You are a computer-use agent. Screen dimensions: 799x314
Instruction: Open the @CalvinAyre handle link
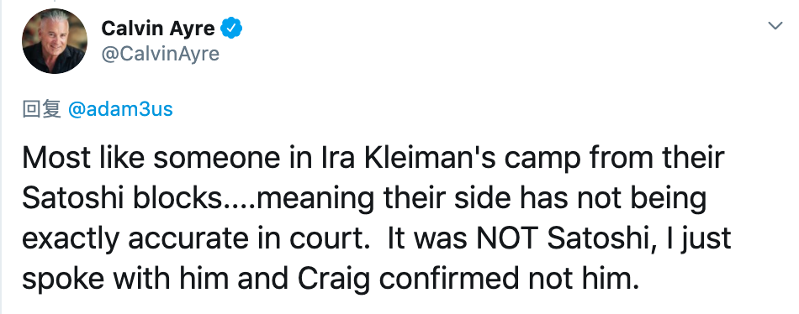coord(160,53)
